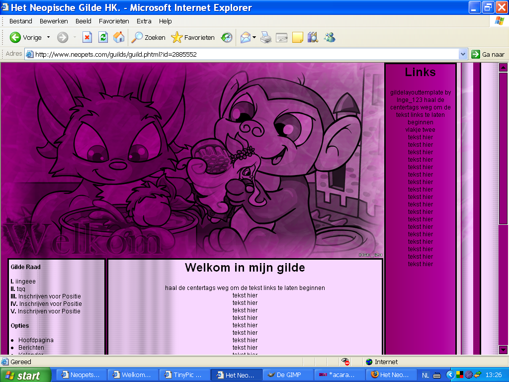The image size is (509, 382).
Task: Click the Gereed status bar text
Action: coord(21,362)
